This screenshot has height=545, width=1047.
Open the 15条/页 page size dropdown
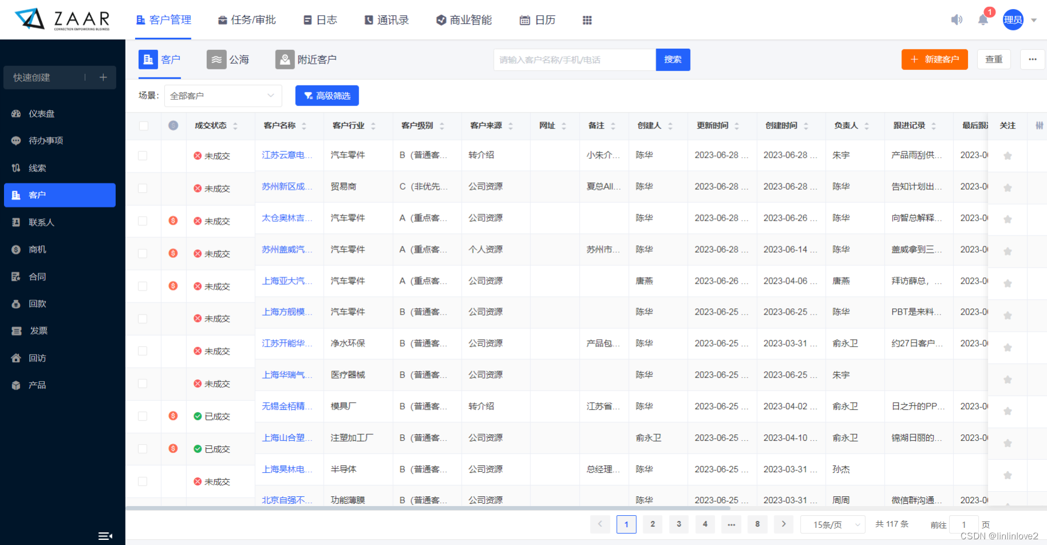click(832, 524)
